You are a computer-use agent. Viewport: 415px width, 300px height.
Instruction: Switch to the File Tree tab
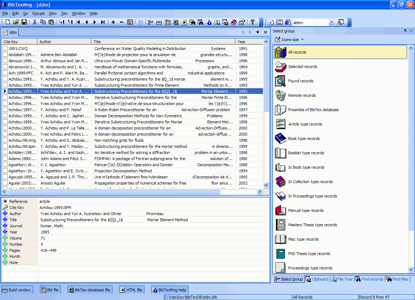click(342, 279)
